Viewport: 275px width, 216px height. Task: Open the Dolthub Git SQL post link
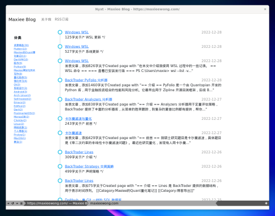point(93,200)
